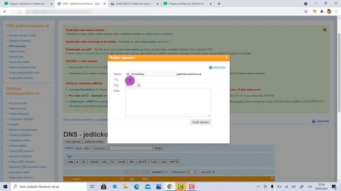Click the aplikovat změny button
The image size is (341, 191).
[x=94, y=142]
